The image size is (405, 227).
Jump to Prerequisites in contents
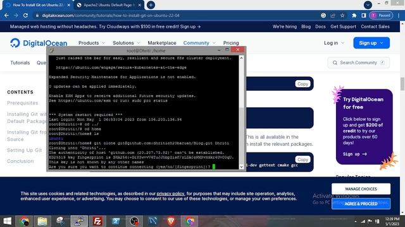[x=23, y=103]
